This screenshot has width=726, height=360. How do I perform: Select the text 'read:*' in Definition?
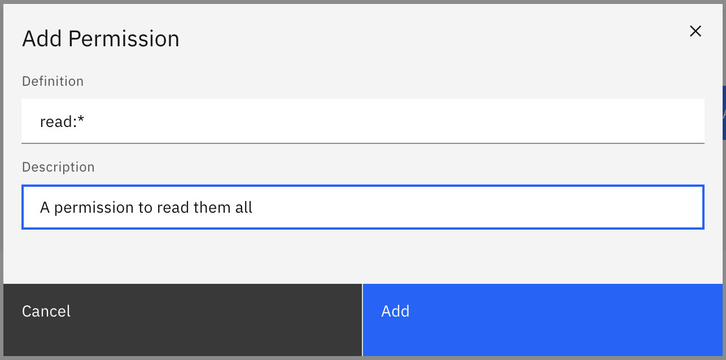point(62,121)
